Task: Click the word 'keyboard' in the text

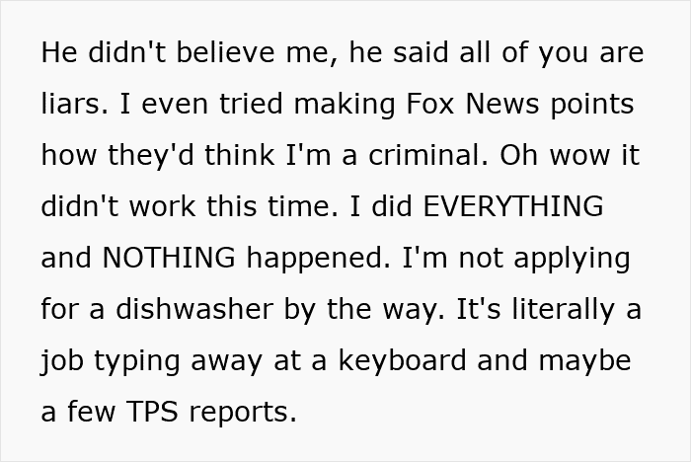Action: (x=402, y=359)
